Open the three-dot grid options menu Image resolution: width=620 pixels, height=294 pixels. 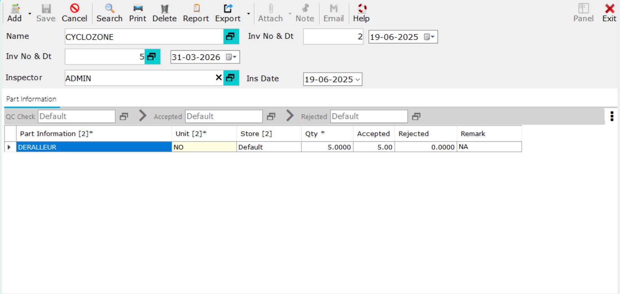pos(612,116)
